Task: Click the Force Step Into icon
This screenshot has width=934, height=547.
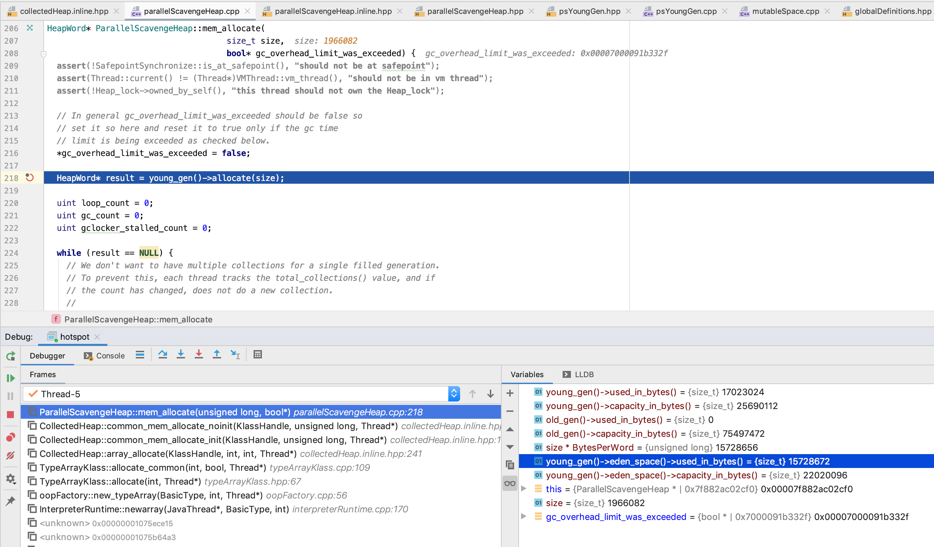Action: click(x=199, y=355)
